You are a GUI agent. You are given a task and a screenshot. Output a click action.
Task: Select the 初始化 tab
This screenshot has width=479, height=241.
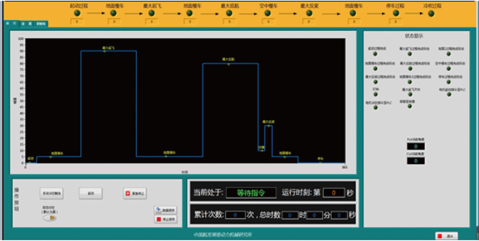pyautogui.click(x=41, y=24)
